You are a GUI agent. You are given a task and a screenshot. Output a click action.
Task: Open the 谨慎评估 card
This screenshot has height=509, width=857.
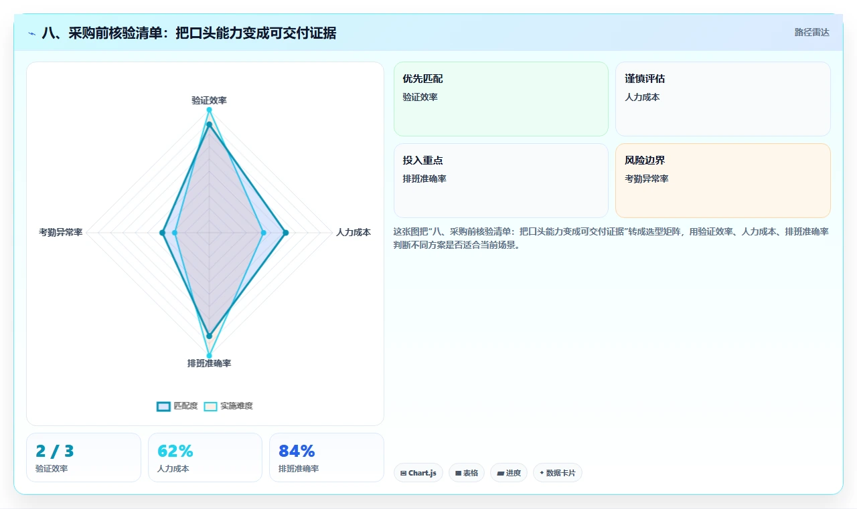coord(723,99)
